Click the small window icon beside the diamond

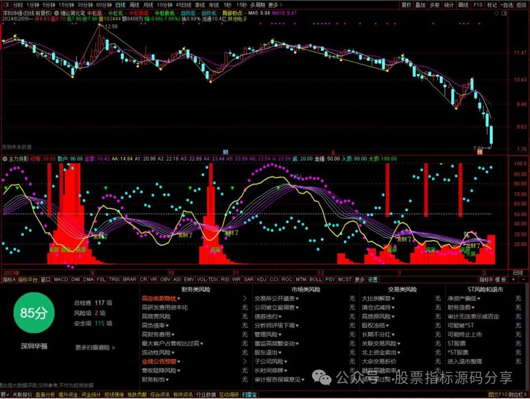click(x=504, y=13)
